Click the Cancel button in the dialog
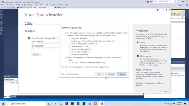The image size is (189, 106). click(x=122, y=74)
